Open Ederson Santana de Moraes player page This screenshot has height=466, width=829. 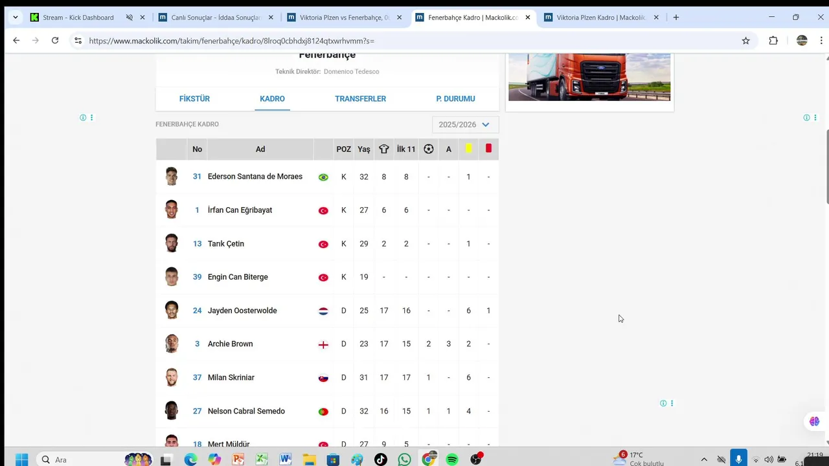click(x=255, y=176)
